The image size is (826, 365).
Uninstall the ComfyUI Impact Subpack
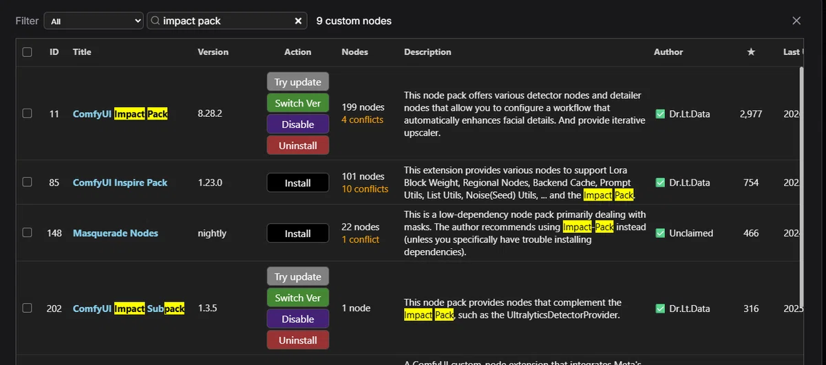click(x=298, y=340)
